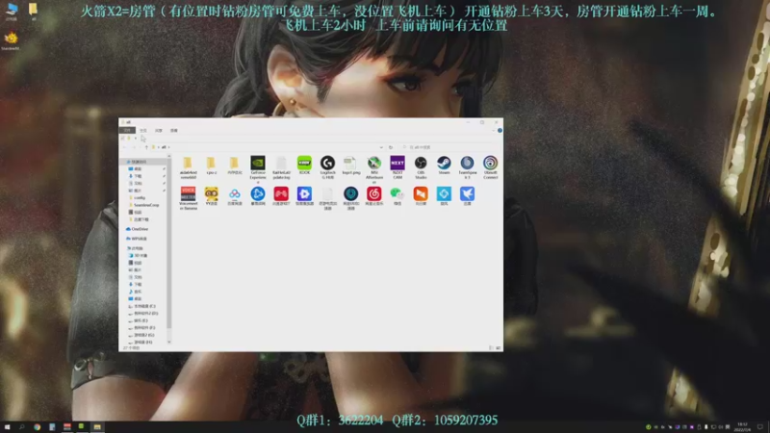Image resolution: width=770 pixels, height=433 pixels.
Task: Open the File ribbon tab
Action: [127, 131]
